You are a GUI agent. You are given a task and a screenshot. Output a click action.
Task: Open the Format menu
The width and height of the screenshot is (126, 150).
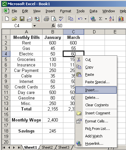[x=66, y=11]
